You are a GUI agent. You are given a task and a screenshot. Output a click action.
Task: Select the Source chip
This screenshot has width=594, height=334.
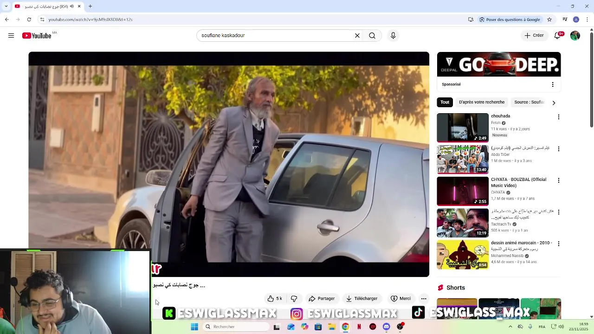[529, 103]
